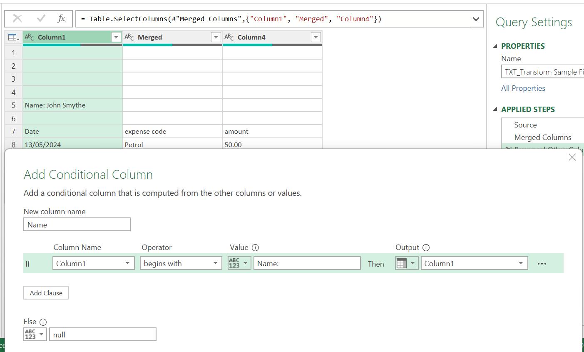Click the Value info icon
This screenshot has height=352, width=584.
pyautogui.click(x=256, y=247)
